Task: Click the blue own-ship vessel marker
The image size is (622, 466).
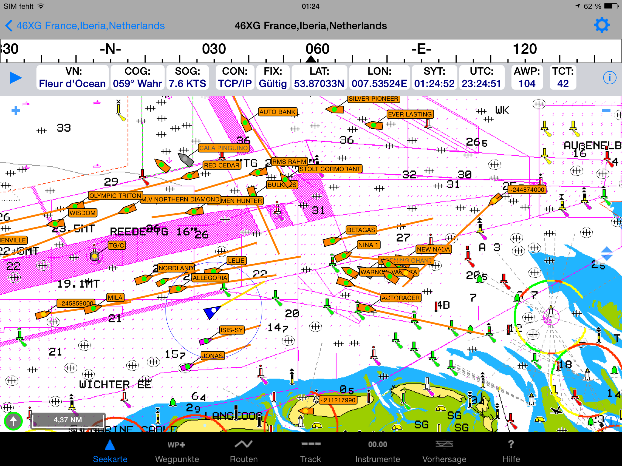Action: [212, 312]
